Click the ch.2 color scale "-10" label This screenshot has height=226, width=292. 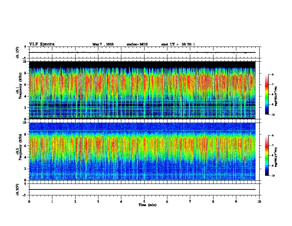click(272, 175)
